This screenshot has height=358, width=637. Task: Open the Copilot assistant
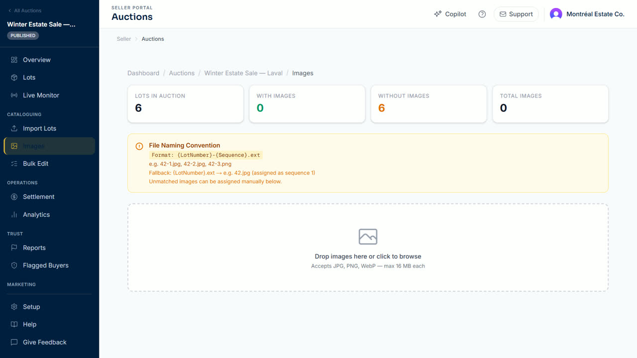click(450, 14)
